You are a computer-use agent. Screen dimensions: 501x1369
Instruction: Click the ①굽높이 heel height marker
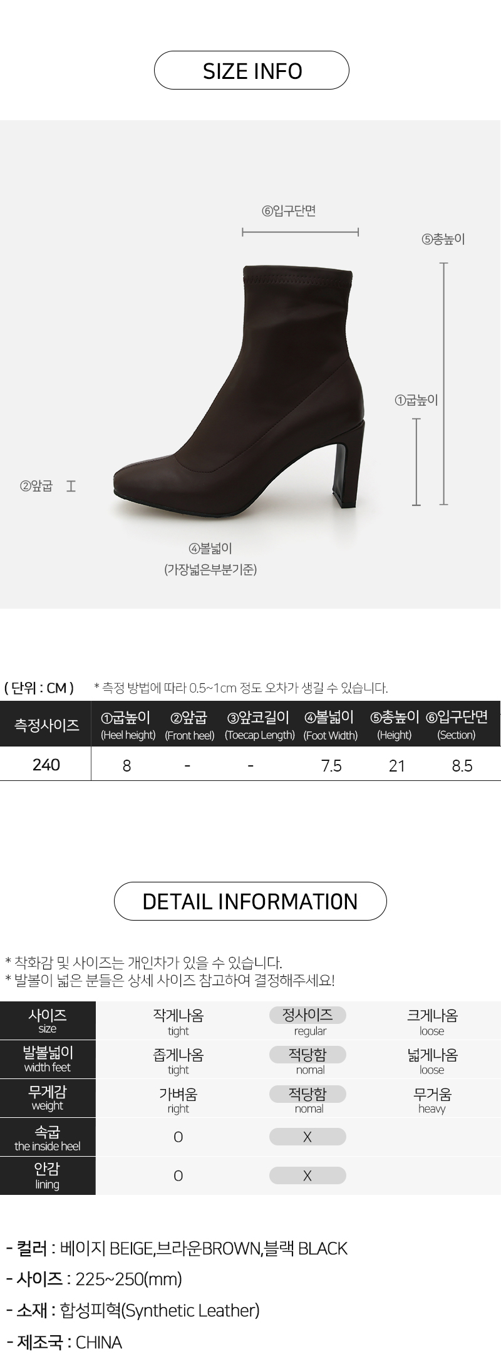tap(416, 462)
